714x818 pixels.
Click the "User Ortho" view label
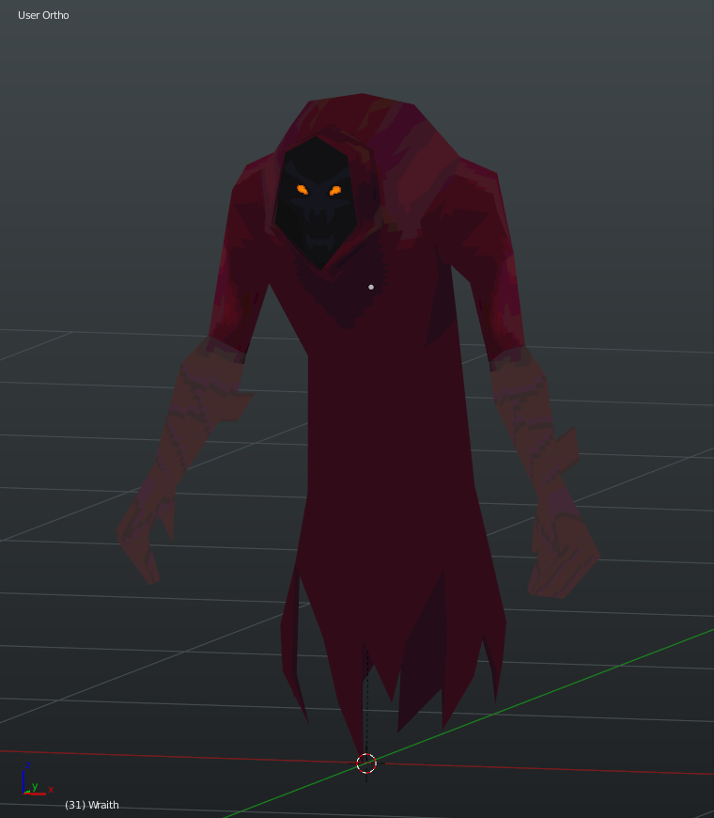[43, 15]
